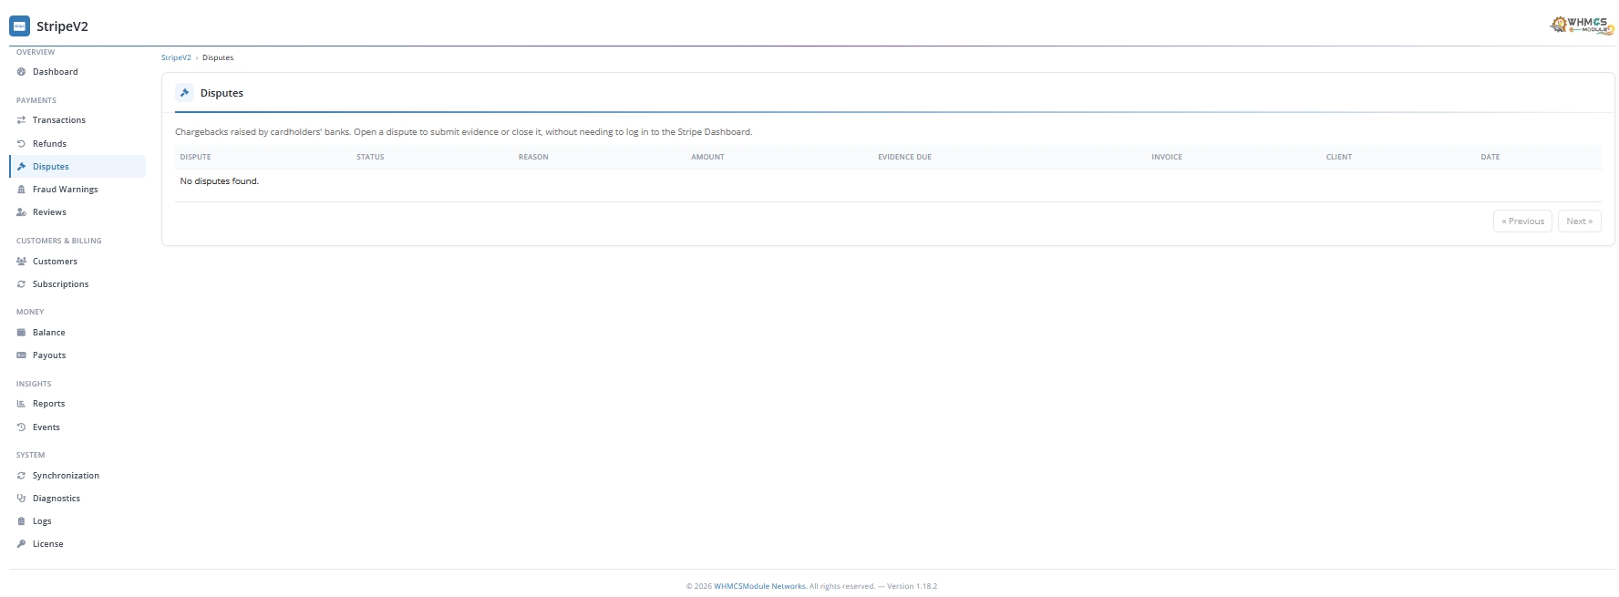
Task: Click the Disputes breadcrumb text
Action: pyautogui.click(x=218, y=57)
